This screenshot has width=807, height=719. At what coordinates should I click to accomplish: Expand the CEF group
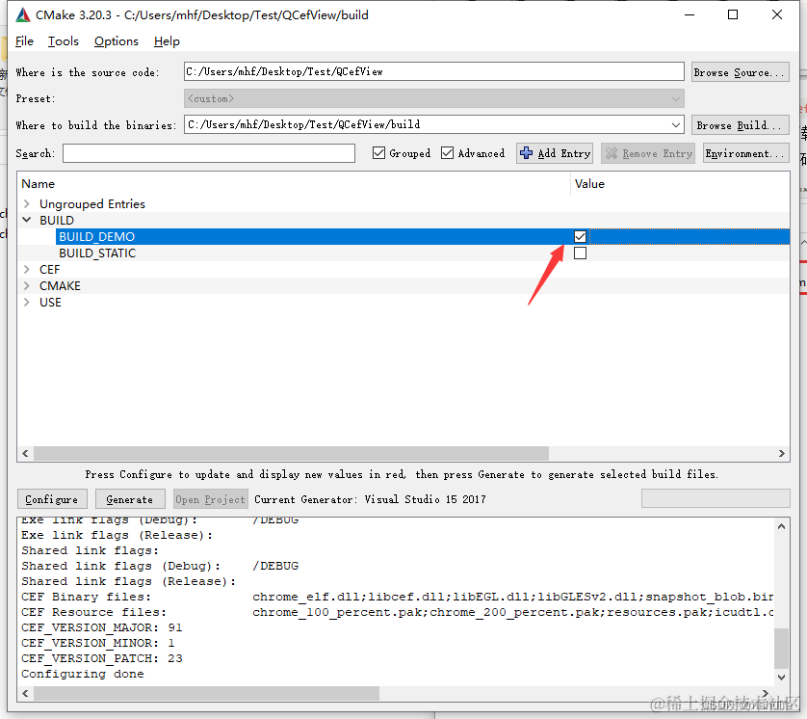[27, 269]
